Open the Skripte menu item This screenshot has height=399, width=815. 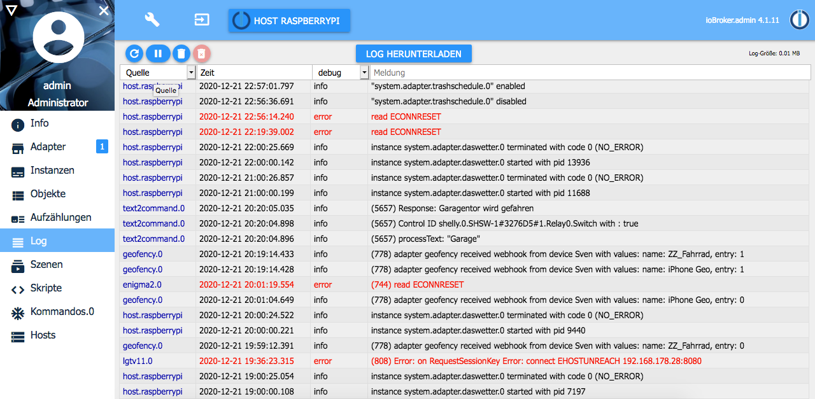point(57,288)
